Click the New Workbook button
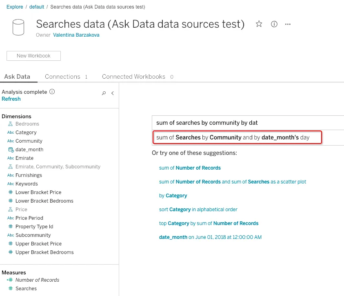344x296 pixels. pos(33,56)
